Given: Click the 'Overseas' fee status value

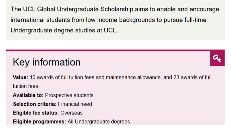Looking at the screenshot, I should tap(72, 113).
